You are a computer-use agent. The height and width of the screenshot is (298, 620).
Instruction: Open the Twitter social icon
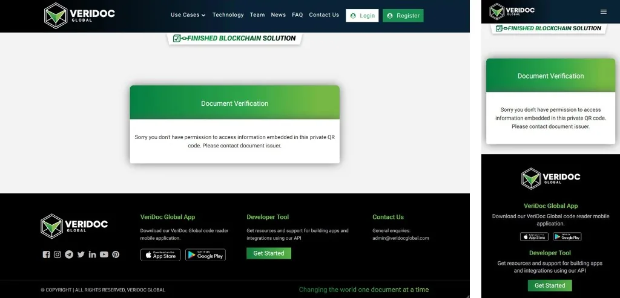tap(81, 254)
